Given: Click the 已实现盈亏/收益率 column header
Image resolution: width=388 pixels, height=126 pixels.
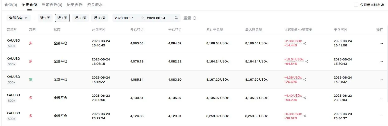Looking at the screenshot, I should (x=298, y=29).
